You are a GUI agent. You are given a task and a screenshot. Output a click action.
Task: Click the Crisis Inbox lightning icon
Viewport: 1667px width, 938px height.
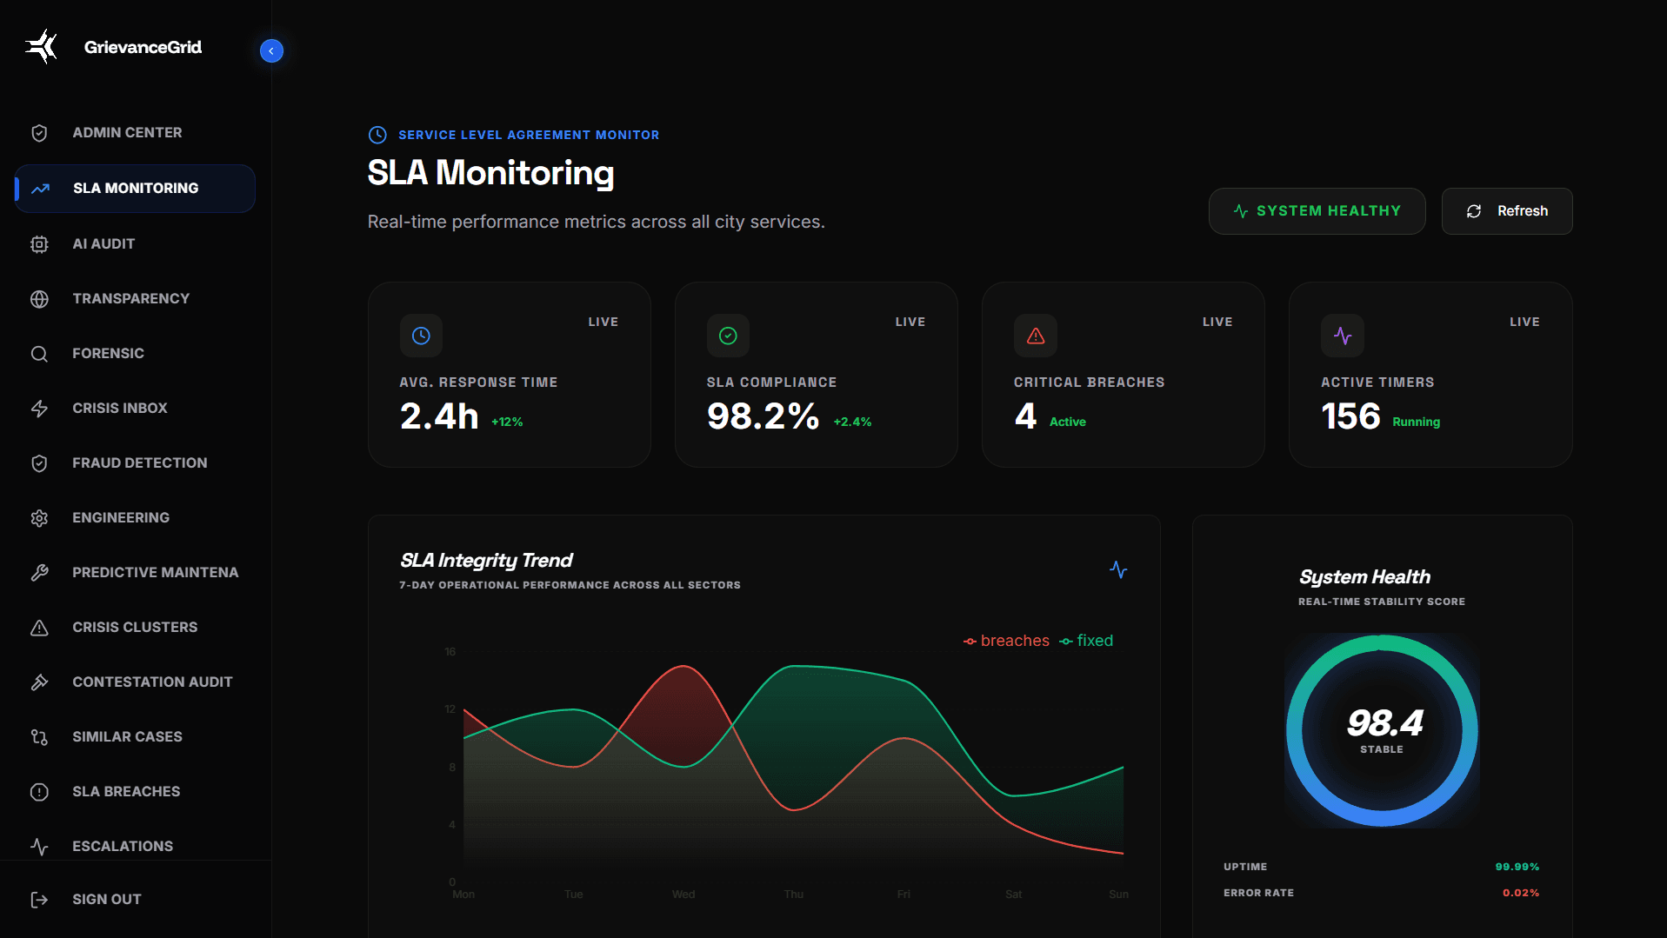click(x=39, y=409)
